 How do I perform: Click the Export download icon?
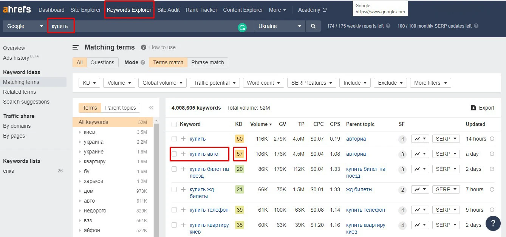474,108
